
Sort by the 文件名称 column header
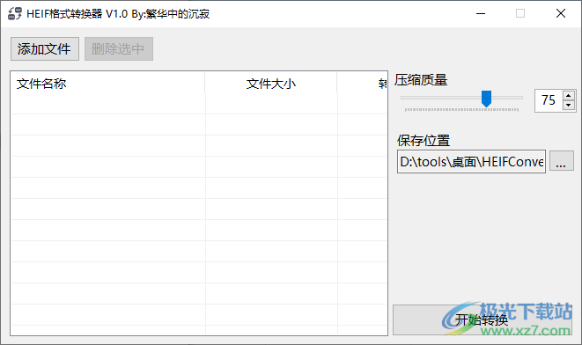coord(108,84)
